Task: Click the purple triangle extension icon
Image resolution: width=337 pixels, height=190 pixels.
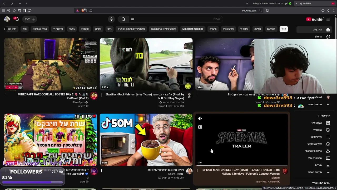Action: click(x=77, y=11)
